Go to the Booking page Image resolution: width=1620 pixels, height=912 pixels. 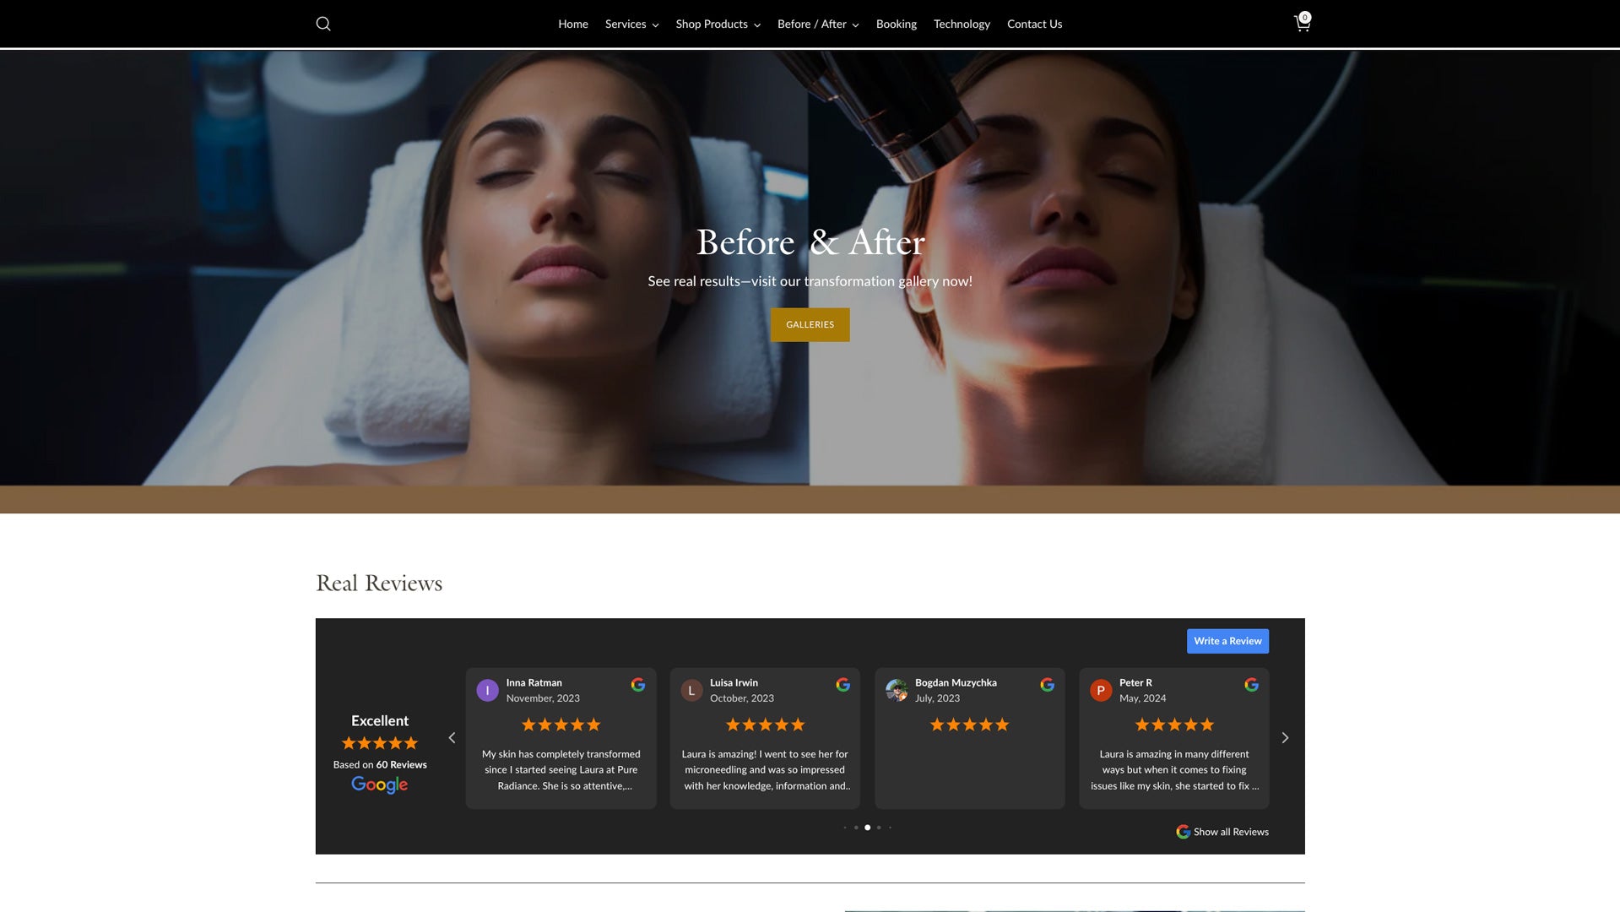[896, 24]
